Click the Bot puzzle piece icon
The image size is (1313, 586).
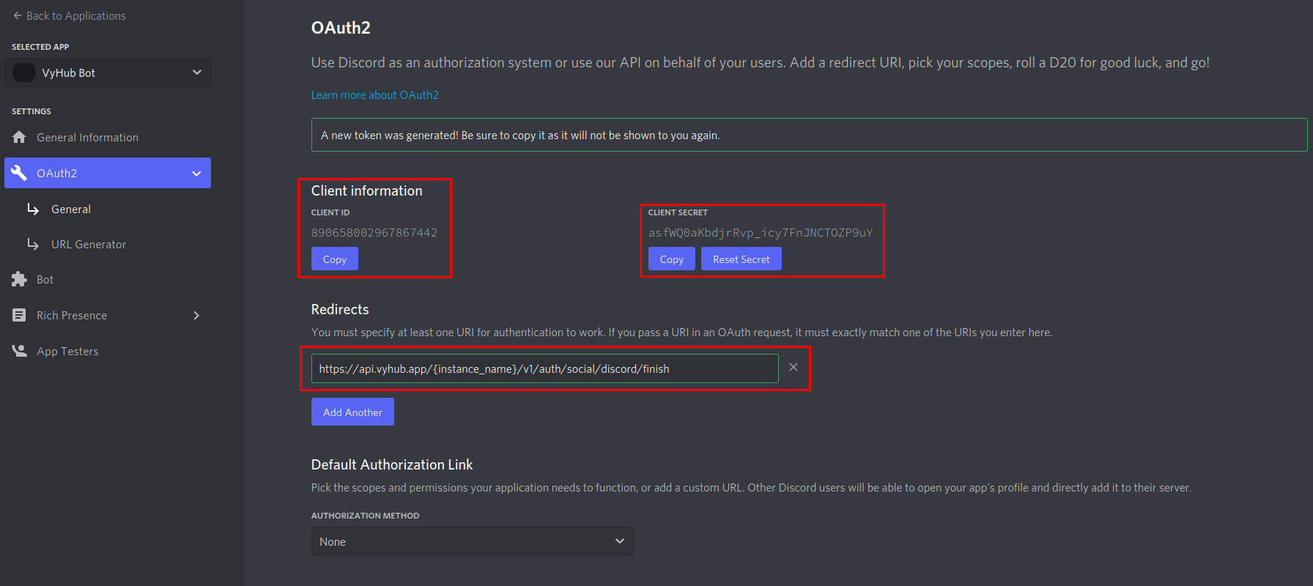coord(19,279)
